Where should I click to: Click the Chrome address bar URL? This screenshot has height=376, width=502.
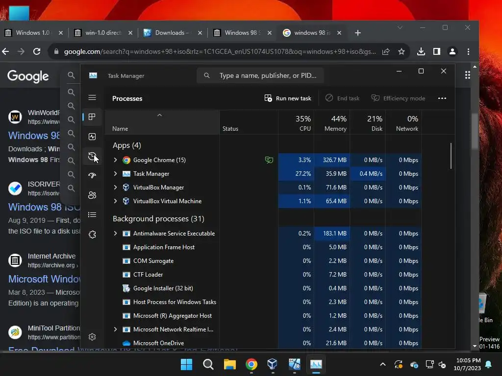220,51
